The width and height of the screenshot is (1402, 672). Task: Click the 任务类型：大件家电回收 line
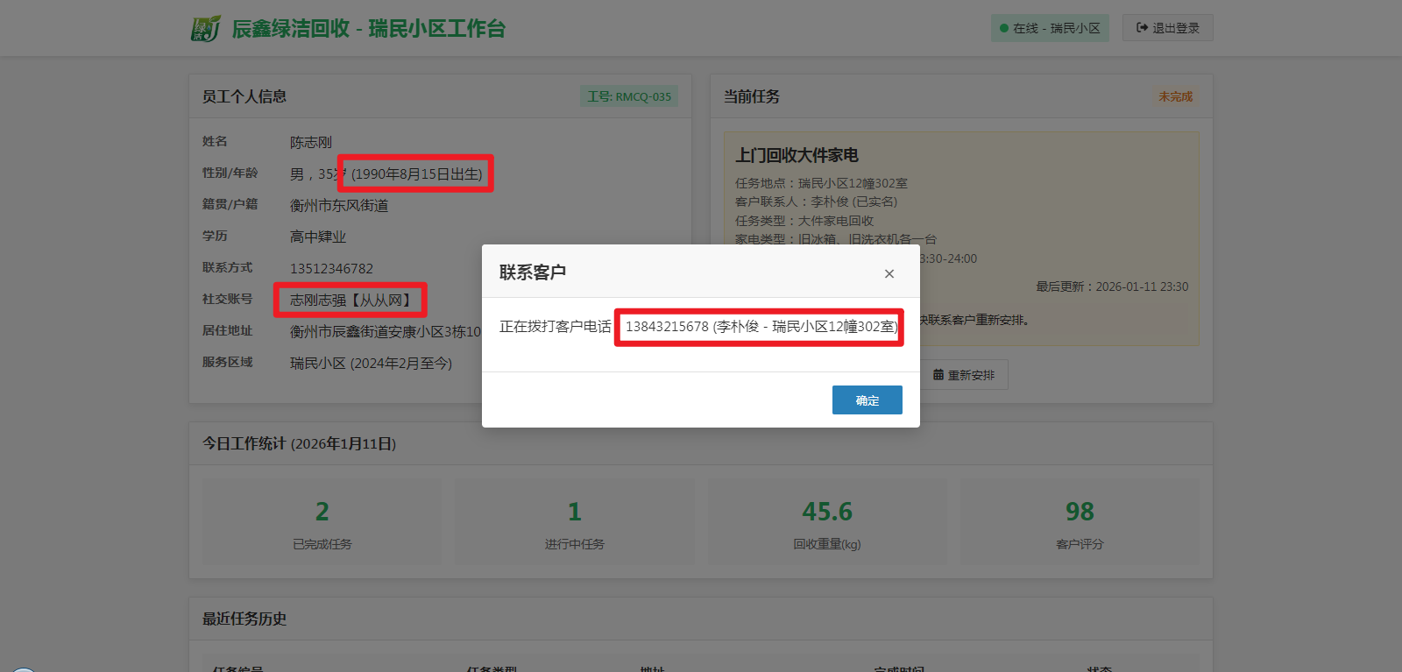click(804, 221)
